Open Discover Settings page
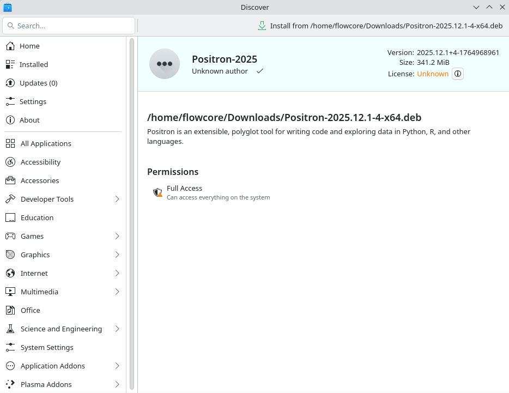Screen dimensions: 509x393 [x=33, y=101]
